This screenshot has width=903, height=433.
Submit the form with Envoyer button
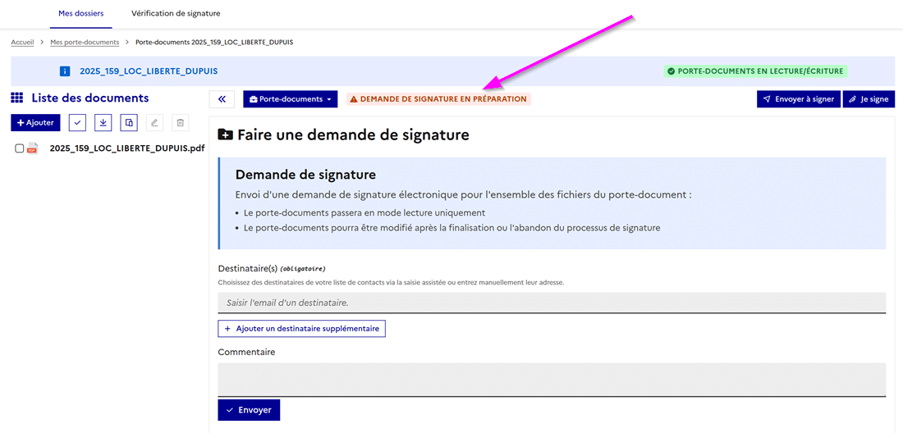(249, 410)
